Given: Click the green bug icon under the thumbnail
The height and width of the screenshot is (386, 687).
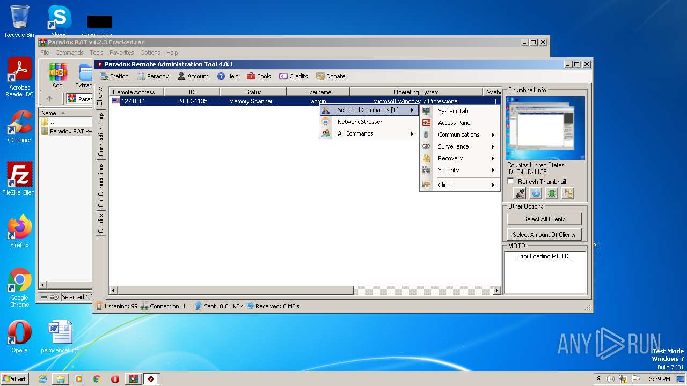Looking at the screenshot, I should click(552, 194).
